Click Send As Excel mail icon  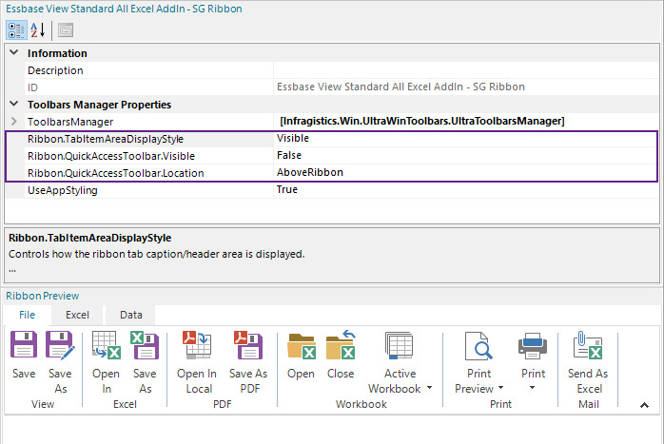588,344
